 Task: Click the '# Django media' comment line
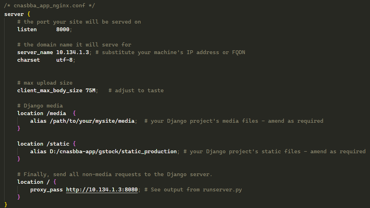click(40, 106)
